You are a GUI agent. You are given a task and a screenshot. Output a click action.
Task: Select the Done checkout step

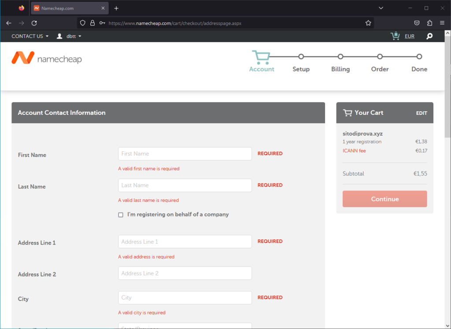coord(419,63)
